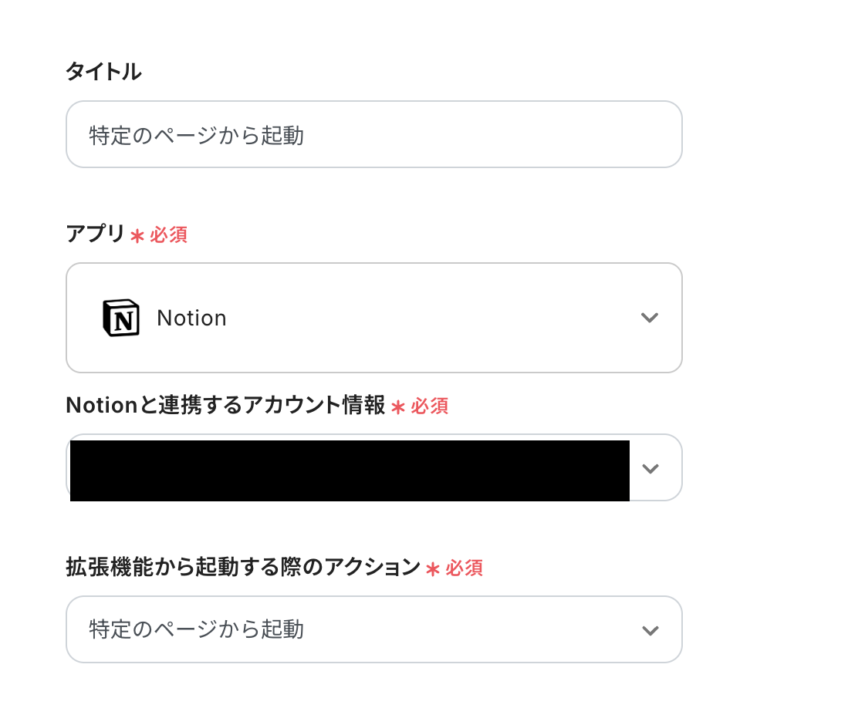The width and height of the screenshot is (865, 725).
Task: Open the Notion account dropdown arrow
Action: click(650, 468)
